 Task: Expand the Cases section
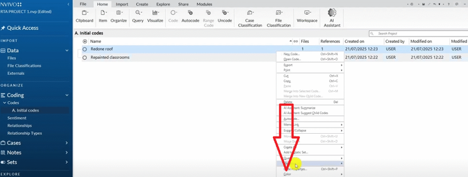(x=67, y=143)
